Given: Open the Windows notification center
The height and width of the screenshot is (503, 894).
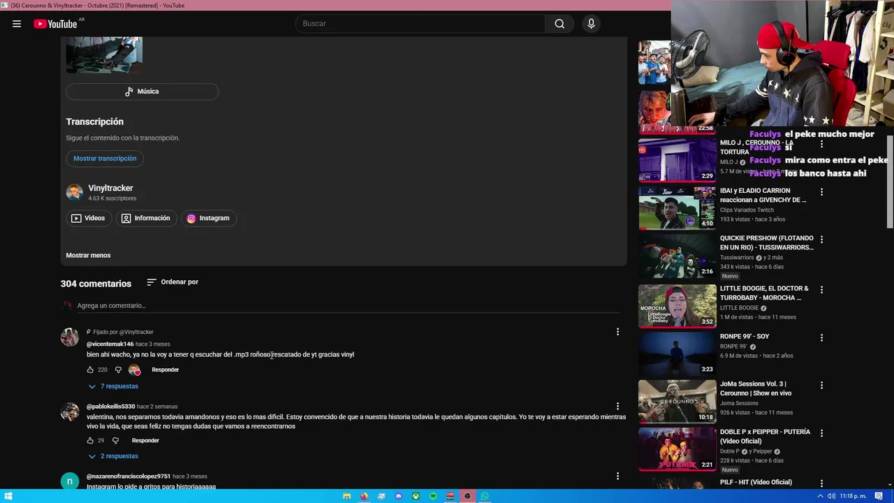Looking at the screenshot, I should pyautogui.click(x=879, y=496).
